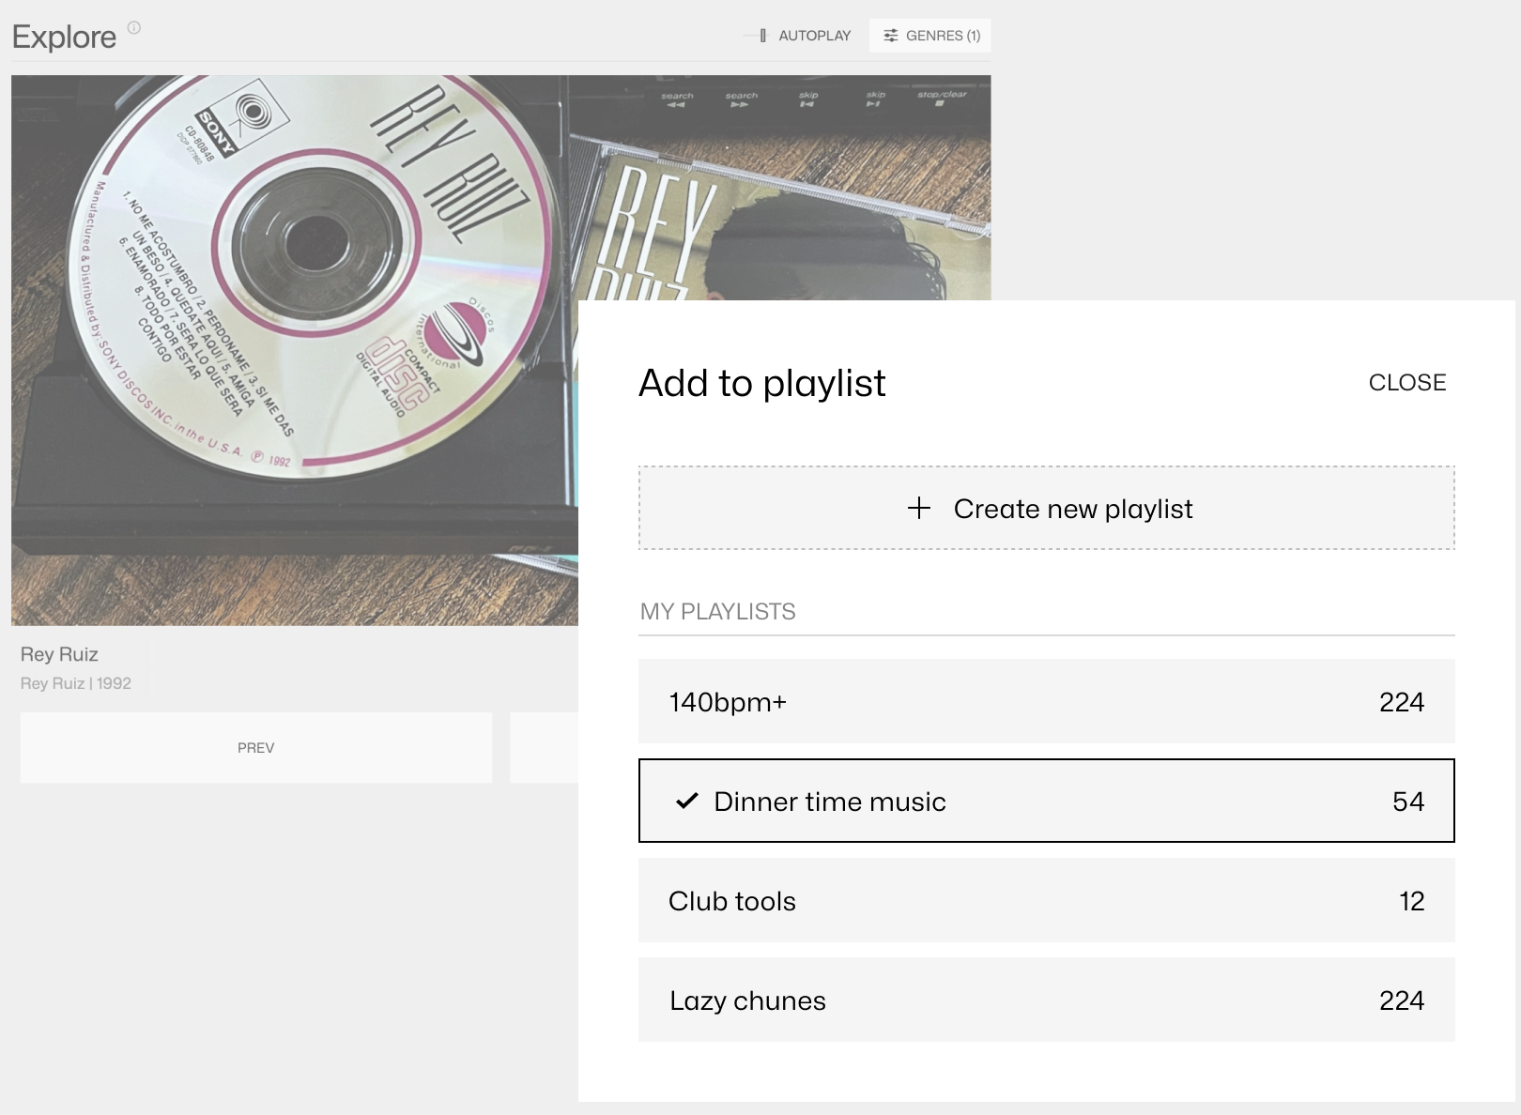This screenshot has width=1521, height=1115.
Task: Add track to Club tools playlist
Action: tap(1047, 900)
